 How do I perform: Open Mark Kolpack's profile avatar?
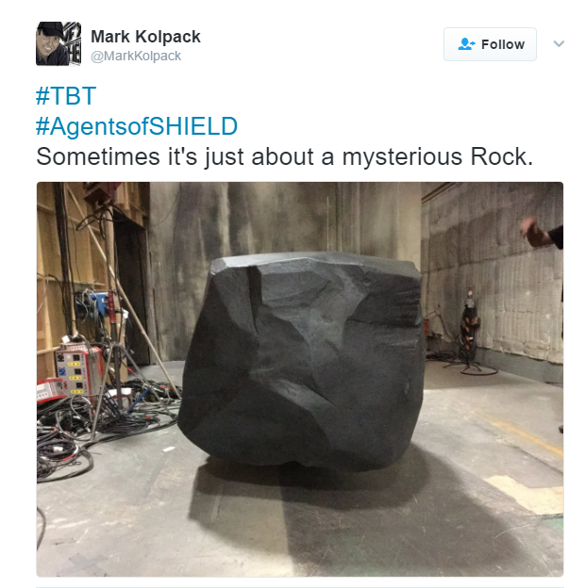click(x=58, y=43)
